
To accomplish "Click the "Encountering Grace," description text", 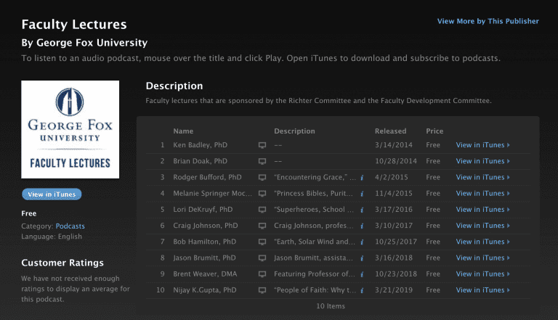I will coord(315,177).
